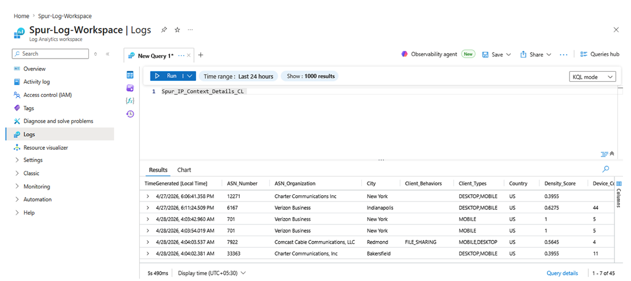Viewport: 631px width, 281px height.
Task: Click Comcast Cable Communications, LLC cell
Action: (x=315, y=242)
